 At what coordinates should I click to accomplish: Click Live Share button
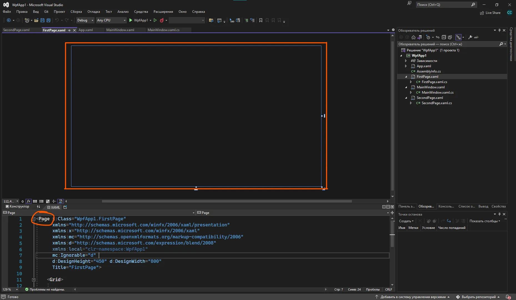[x=490, y=13]
